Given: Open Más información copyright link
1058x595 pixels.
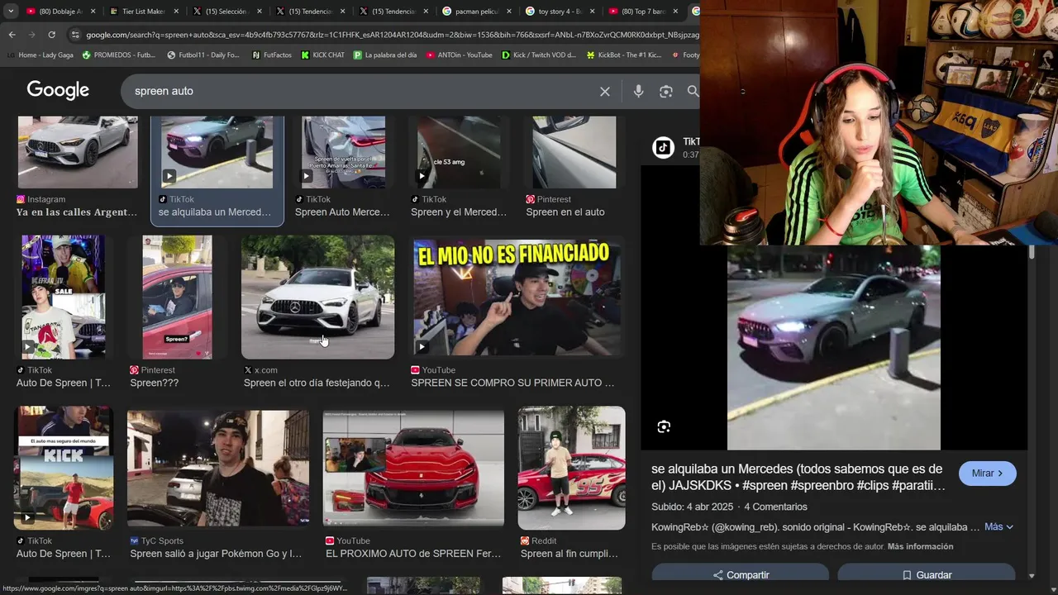Looking at the screenshot, I should [920, 546].
